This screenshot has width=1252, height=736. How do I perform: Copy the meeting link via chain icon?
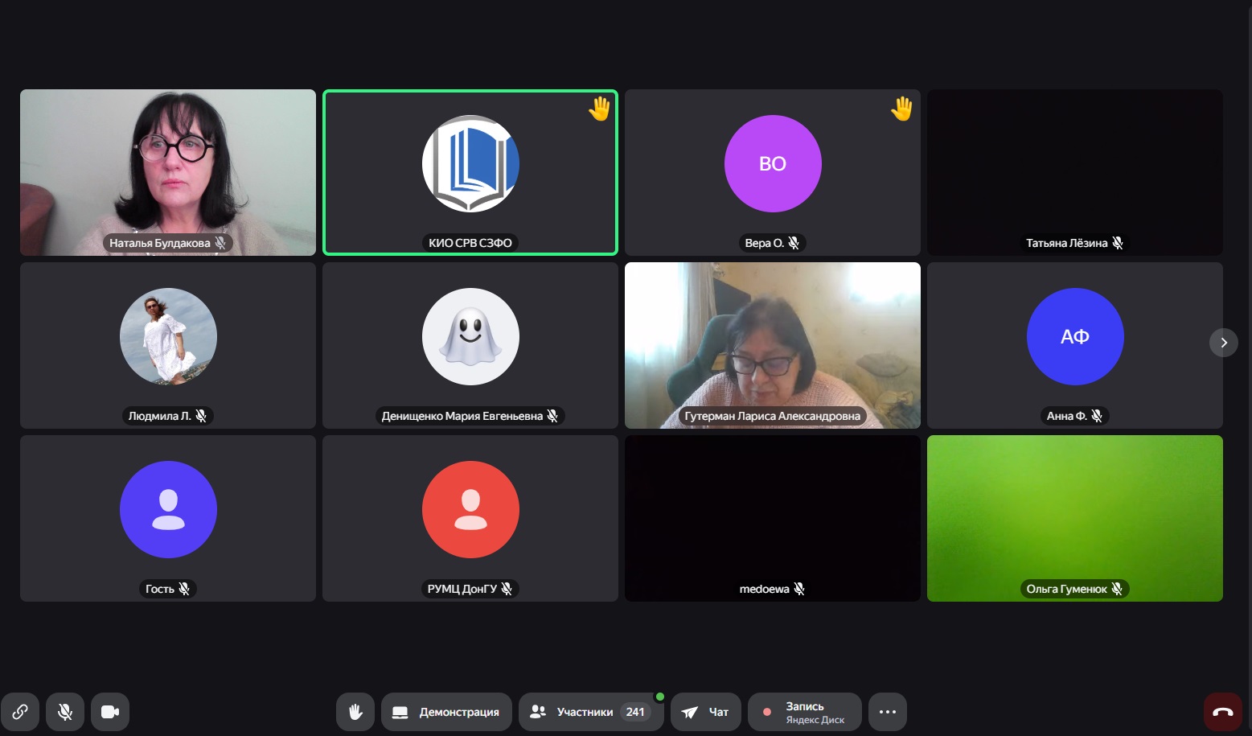tap(20, 712)
